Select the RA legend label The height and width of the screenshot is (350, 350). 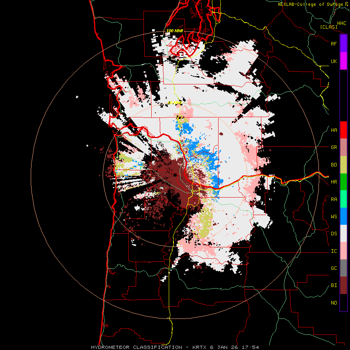coord(334,199)
